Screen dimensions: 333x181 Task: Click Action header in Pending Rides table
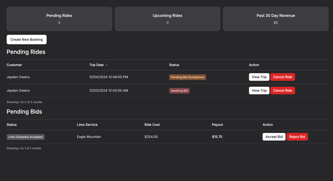click(254, 65)
